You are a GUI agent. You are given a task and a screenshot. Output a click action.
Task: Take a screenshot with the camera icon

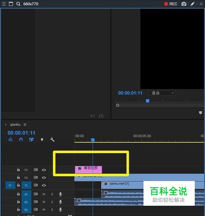[184, 4]
